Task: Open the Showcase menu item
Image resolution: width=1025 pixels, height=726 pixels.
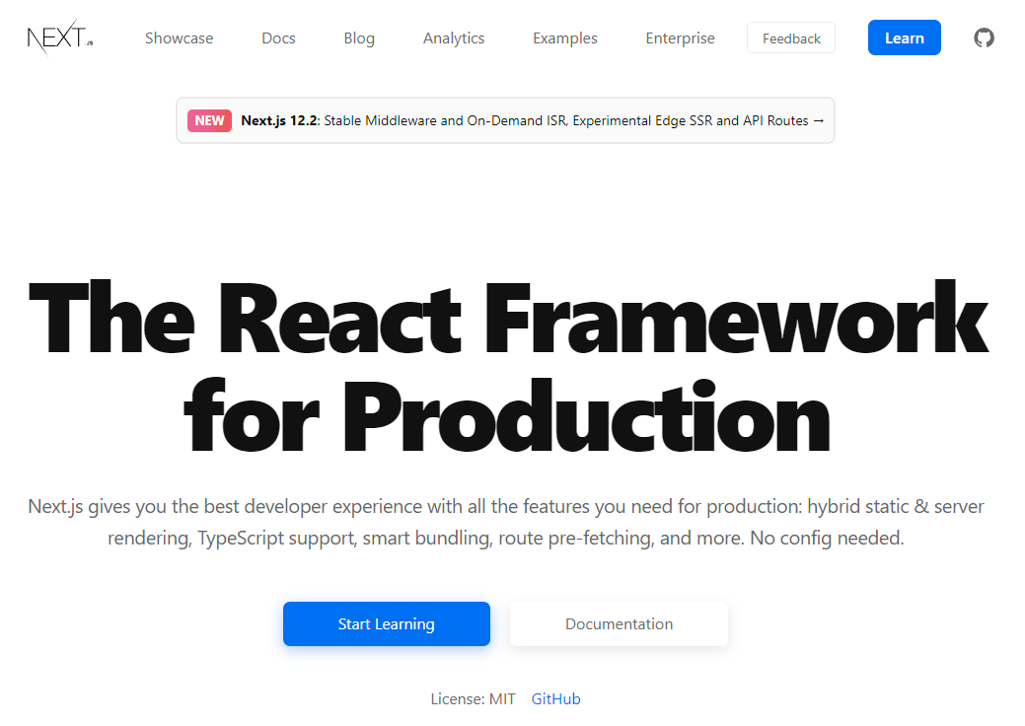Action: tap(180, 37)
